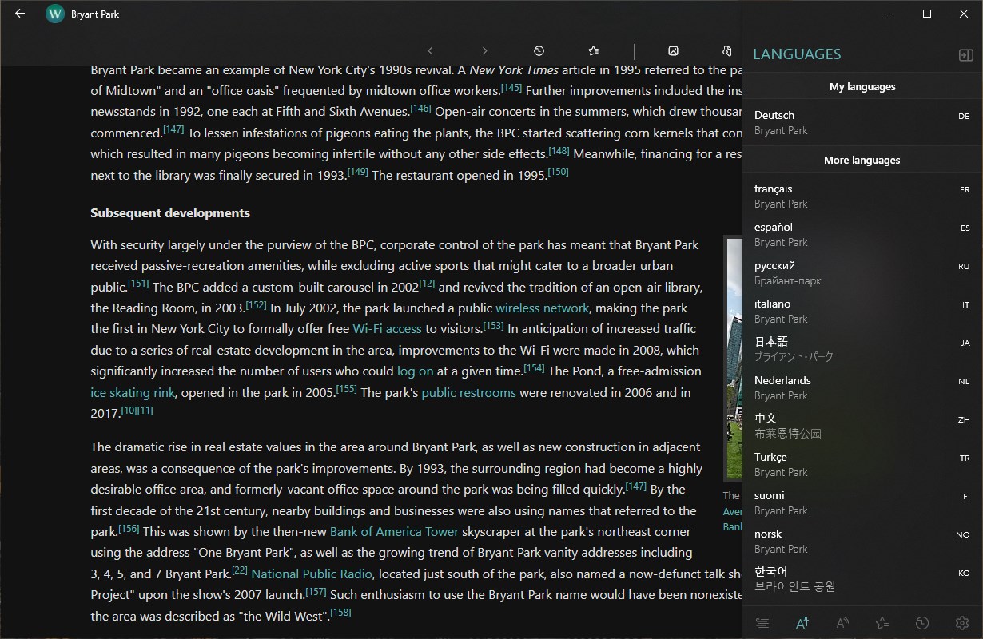Switch article to Deutsch

point(862,123)
